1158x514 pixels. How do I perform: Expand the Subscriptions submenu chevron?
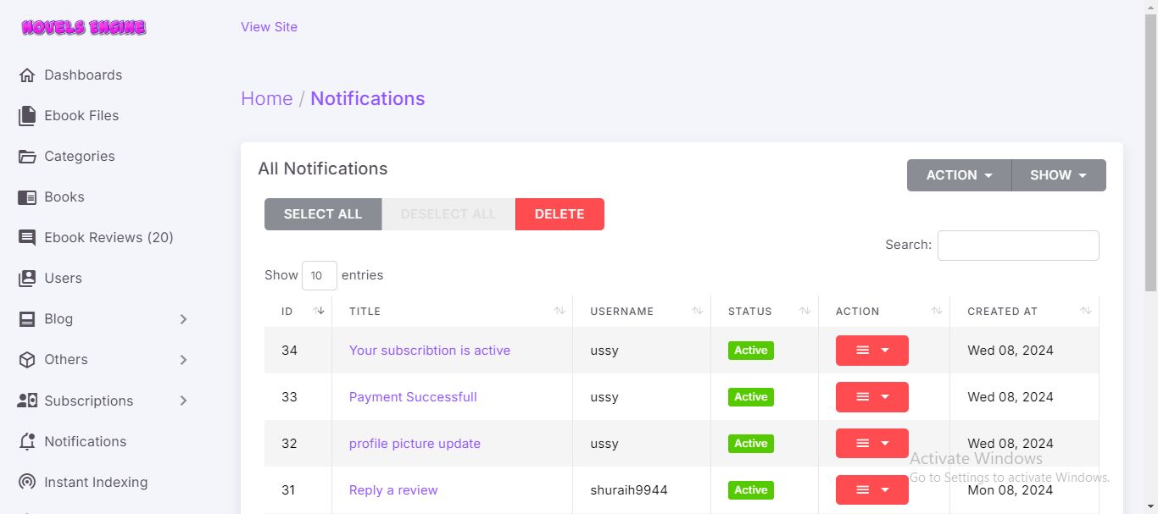pos(184,401)
